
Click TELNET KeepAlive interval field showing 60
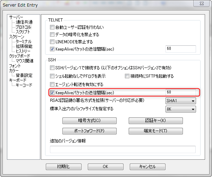click(x=181, y=49)
